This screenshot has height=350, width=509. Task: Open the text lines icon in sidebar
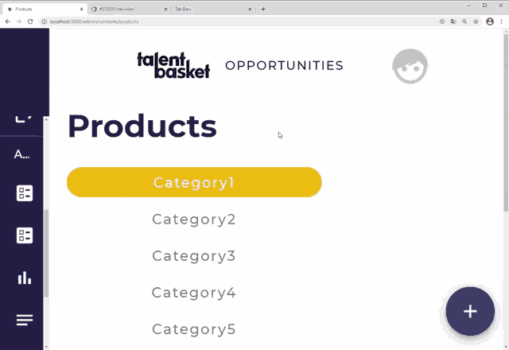(x=25, y=320)
